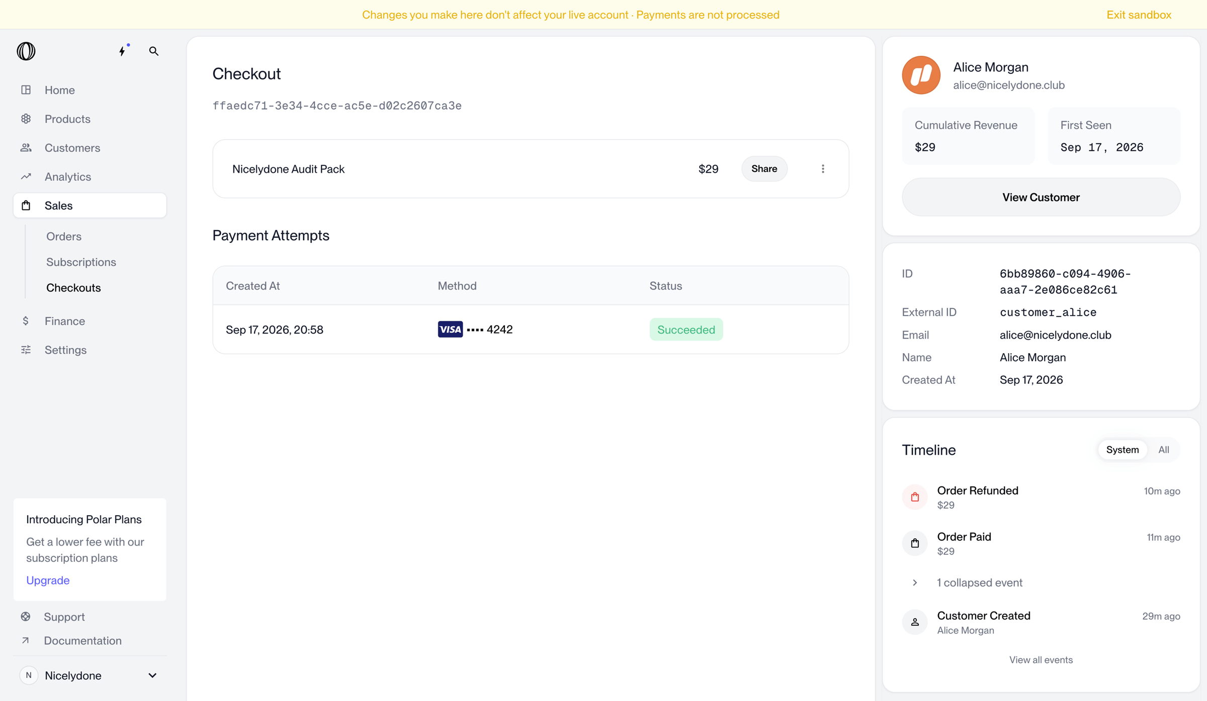Click the VISA card logo
The width and height of the screenshot is (1207, 701).
(x=450, y=329)
